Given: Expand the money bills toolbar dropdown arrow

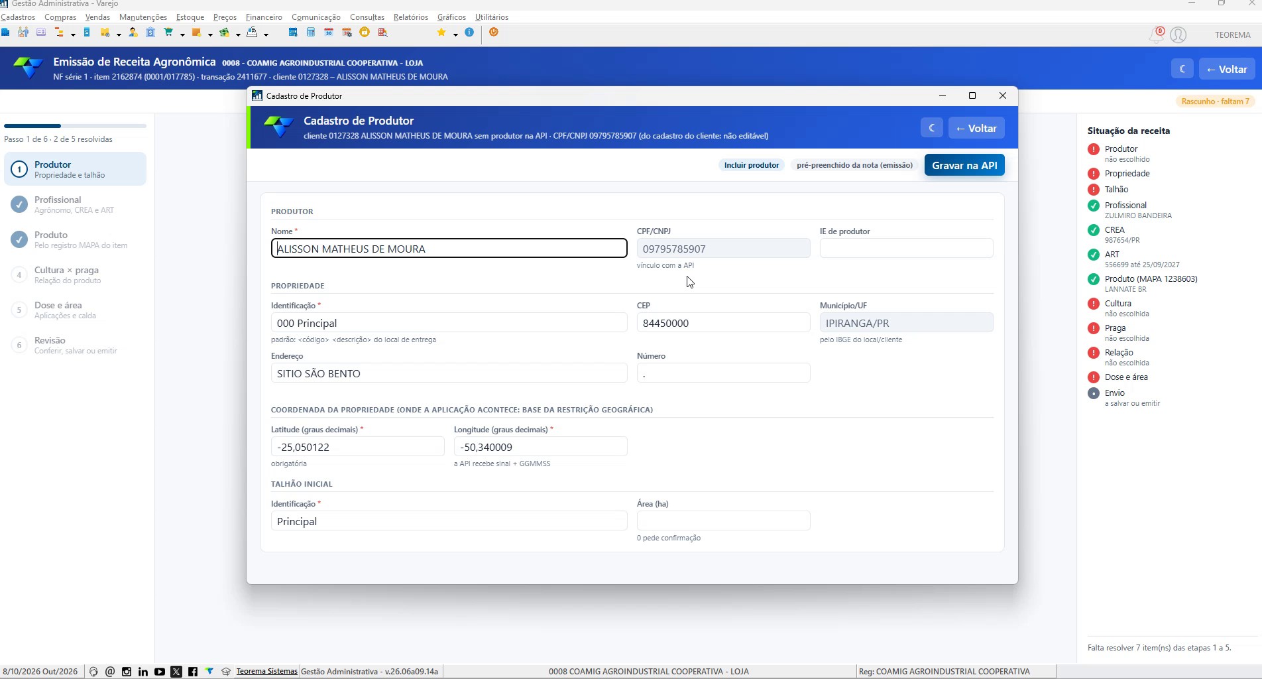Looking at the screenshot, I should point(238,34).
